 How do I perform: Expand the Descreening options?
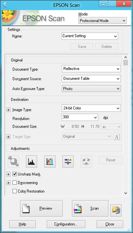click(8, 183)
